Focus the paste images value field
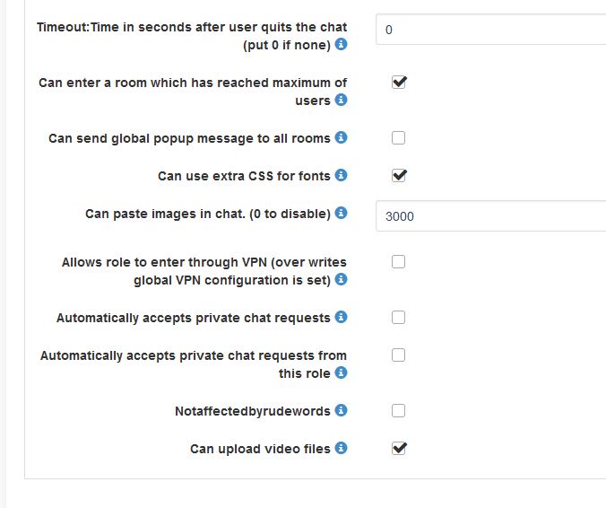This screenshot has height=508, width=606. [x=490, y=215]
